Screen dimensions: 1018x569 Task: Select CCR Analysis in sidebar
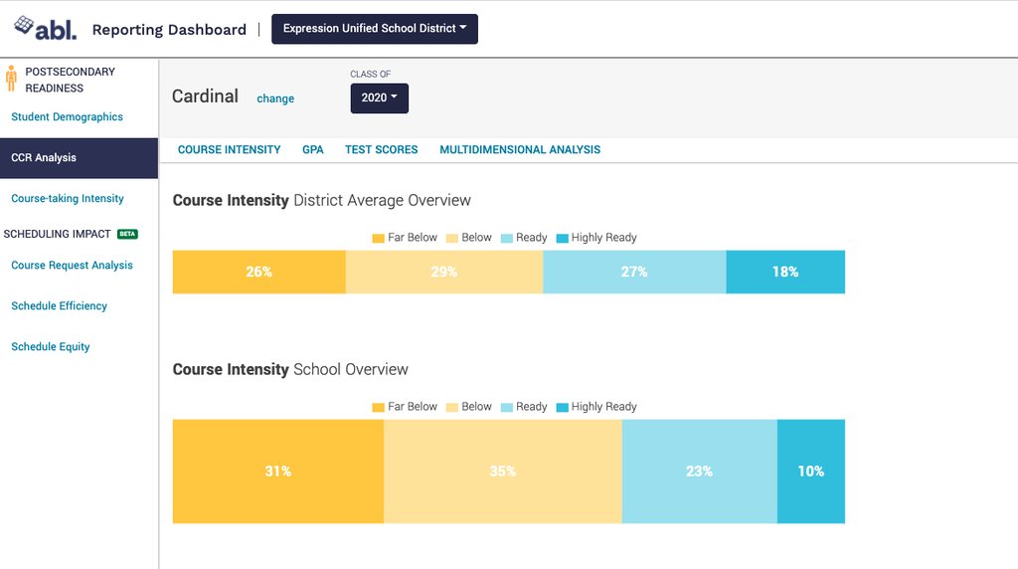coord(79,158)
